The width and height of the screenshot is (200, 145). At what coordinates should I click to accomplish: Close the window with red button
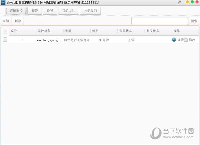click(197, 2)
